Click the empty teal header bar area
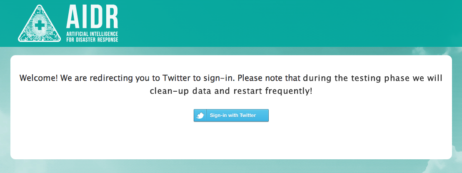Viewport: 462px width, 173px height. 292,23
